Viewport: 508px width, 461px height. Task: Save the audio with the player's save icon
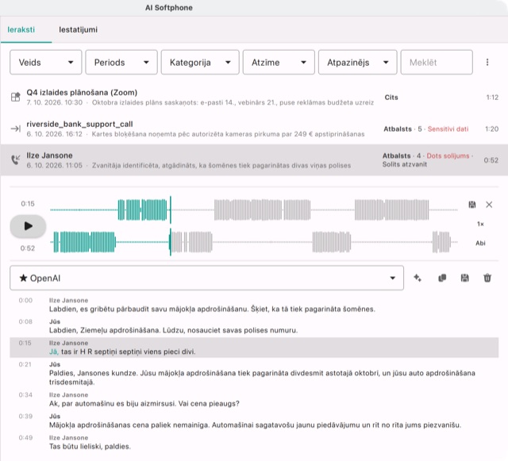[472, 205]
